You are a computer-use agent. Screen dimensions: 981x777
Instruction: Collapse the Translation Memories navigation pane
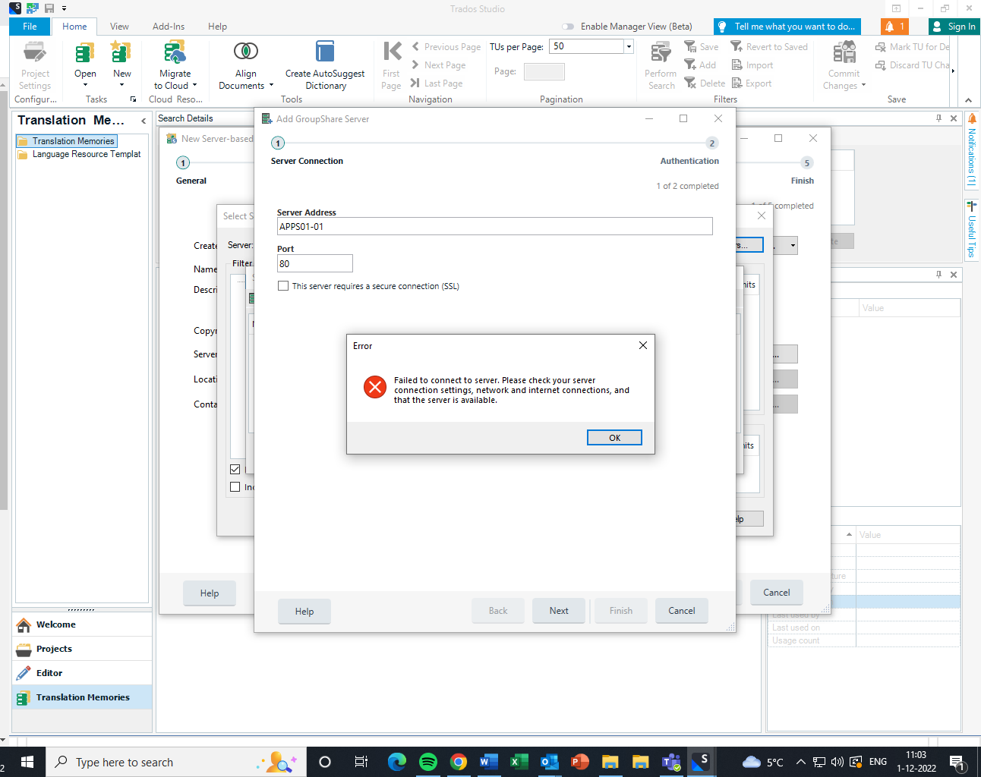[144, 121]
